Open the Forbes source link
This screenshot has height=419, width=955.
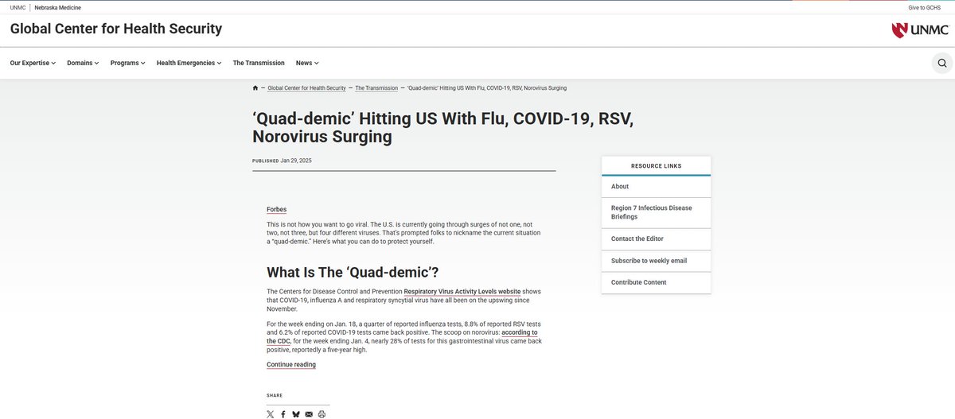point(276,209)
